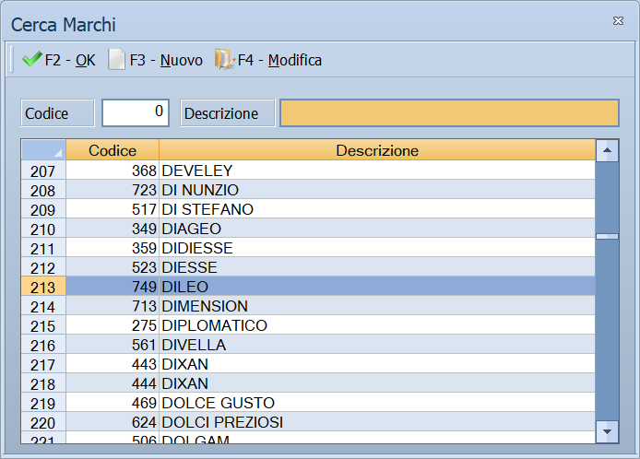The width and height of the screenshot is (640, 459).
Task: Click row header 218
Action: point(43,383)
